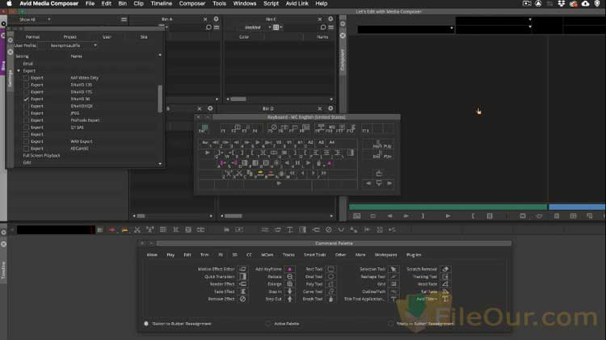Click the Composer Play button
This screenshot has width=606, height=340.
448,216
